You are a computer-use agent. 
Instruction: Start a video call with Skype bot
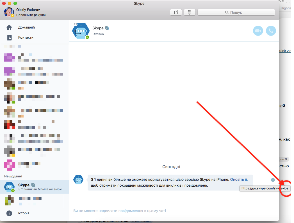click(x=258, y=31)
